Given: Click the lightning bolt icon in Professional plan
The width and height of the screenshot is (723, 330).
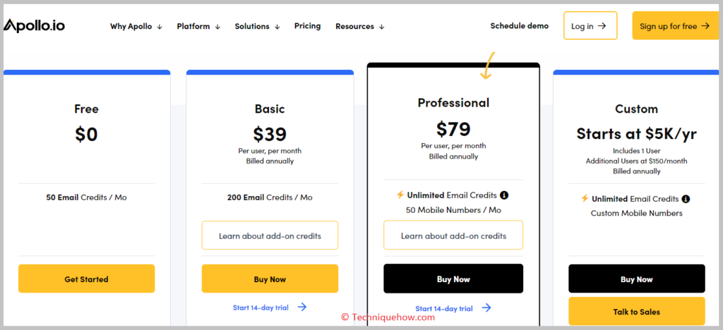Looking at the screenshot, I should tap(400, 195).
